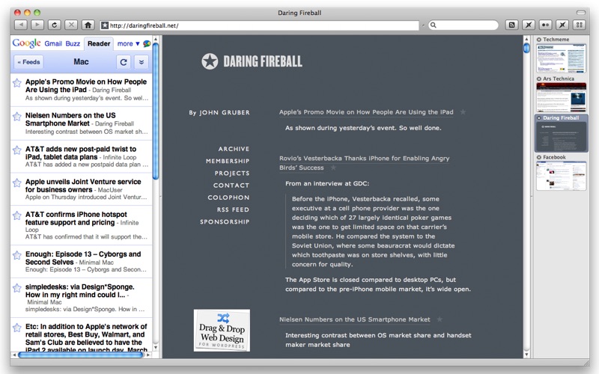
Task: Reload the page using the toolbar refresh icon
Action: pyautogui.click(x=54, y=25)
